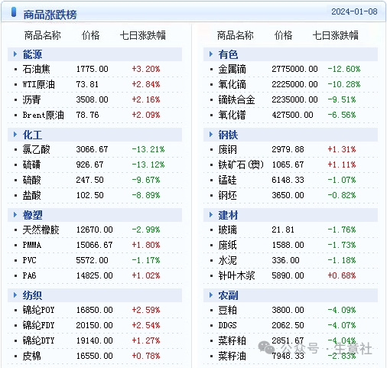
Task: Select the 豆粕 commodity name
Action: pos(227,310)
